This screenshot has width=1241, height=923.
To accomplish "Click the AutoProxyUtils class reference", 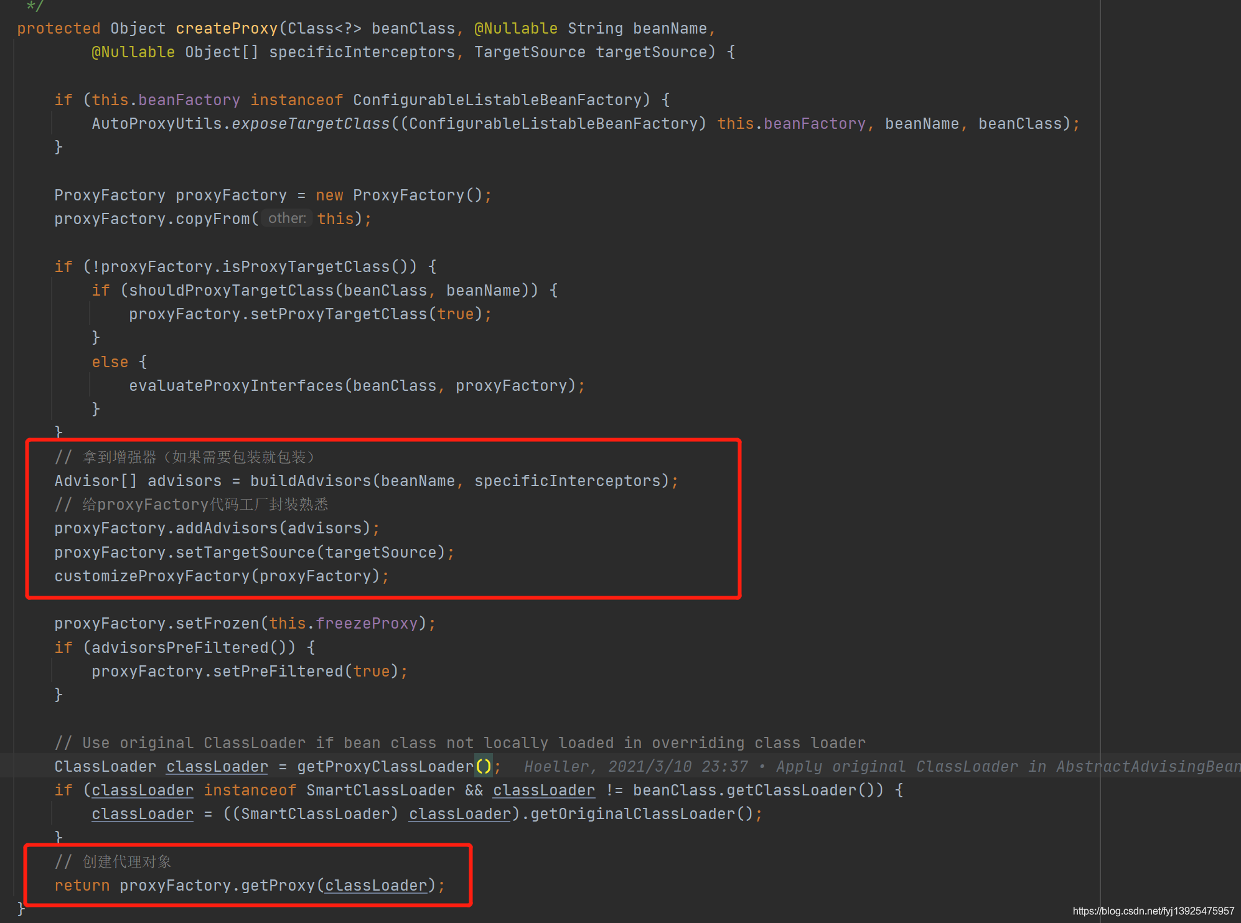I will [157, 124].
